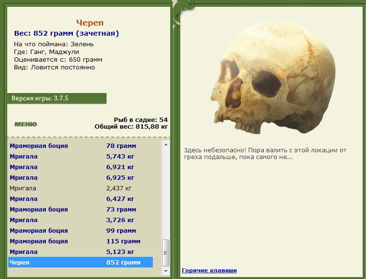
Task: Select Мригала 2,437 кг row
Action: point(81,188)
